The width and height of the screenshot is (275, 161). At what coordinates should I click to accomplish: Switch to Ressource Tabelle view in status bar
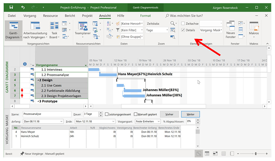224,154
